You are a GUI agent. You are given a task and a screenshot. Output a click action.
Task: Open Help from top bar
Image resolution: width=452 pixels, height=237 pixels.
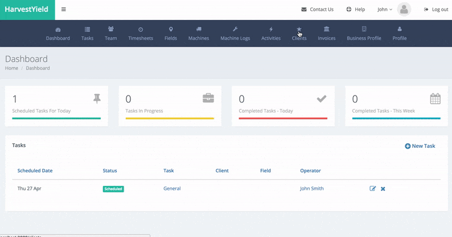pos(355,10)
